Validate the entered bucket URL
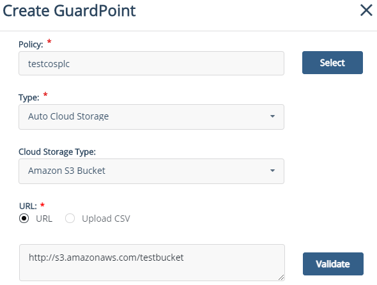 [333, 264]
